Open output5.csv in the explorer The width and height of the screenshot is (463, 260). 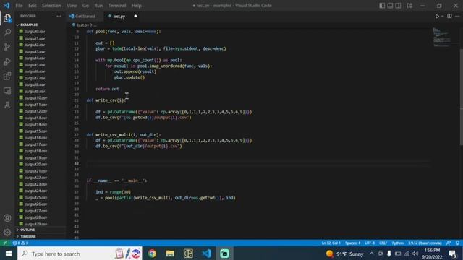coord(35,65)
